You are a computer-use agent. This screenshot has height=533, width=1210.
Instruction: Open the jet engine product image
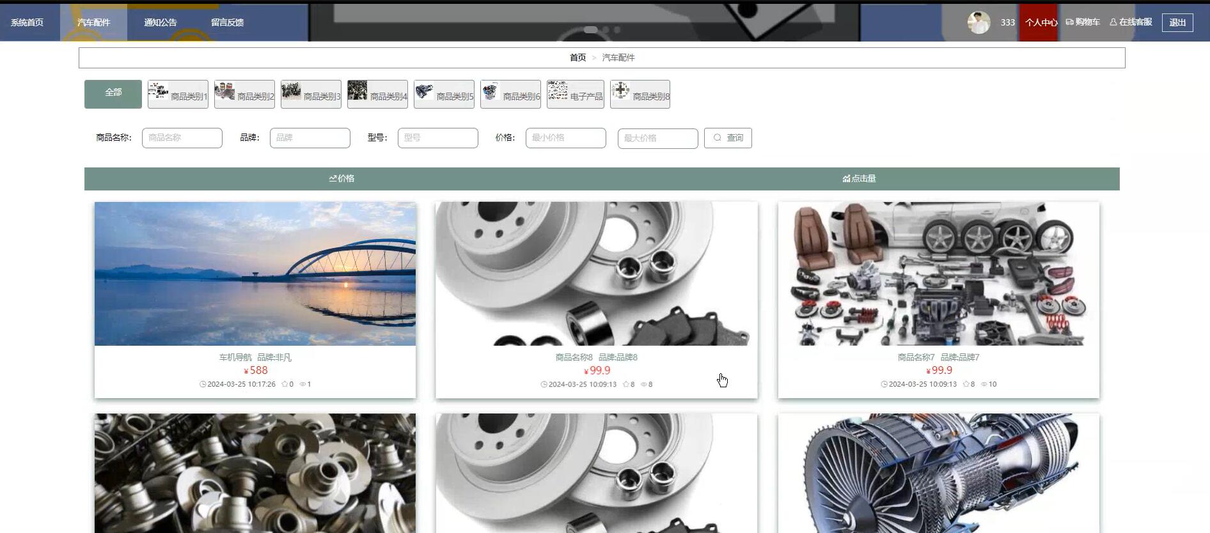pos(939,473)
